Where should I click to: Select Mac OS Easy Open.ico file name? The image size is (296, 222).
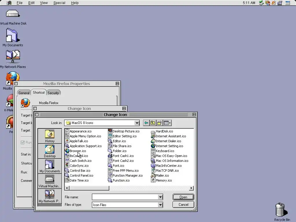pos(171,156)
